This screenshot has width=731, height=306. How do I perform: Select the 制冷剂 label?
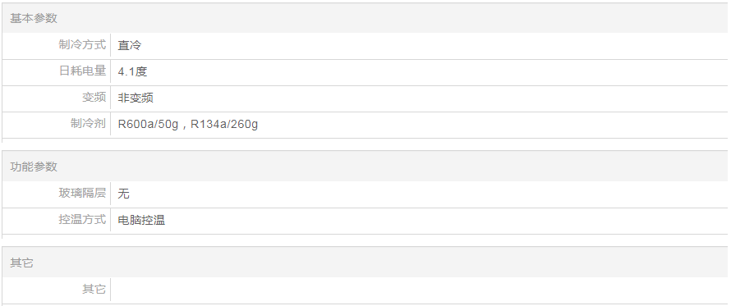[x=88, y=123]
